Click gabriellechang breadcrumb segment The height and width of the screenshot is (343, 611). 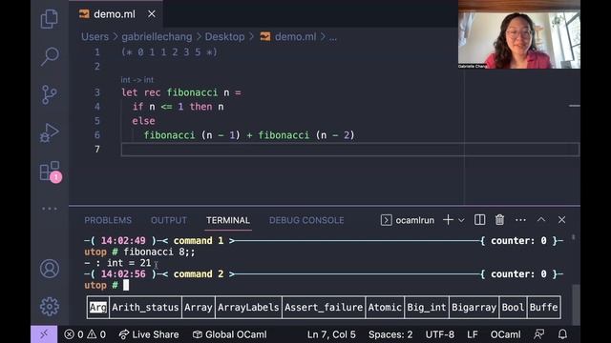click(x=157, y=37)
